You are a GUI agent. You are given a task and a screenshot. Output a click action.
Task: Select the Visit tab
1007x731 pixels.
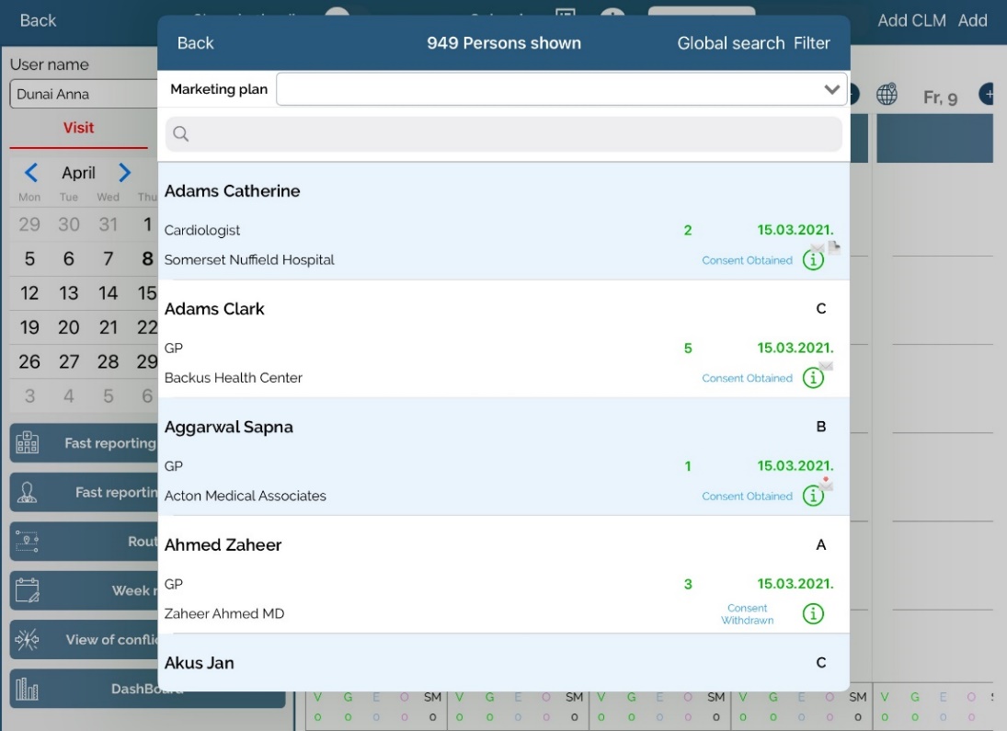(x=78, y=129)
